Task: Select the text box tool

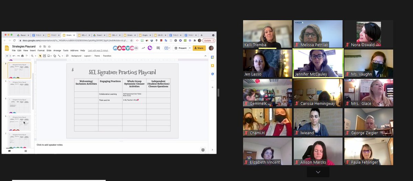Action: coord(44,56)
